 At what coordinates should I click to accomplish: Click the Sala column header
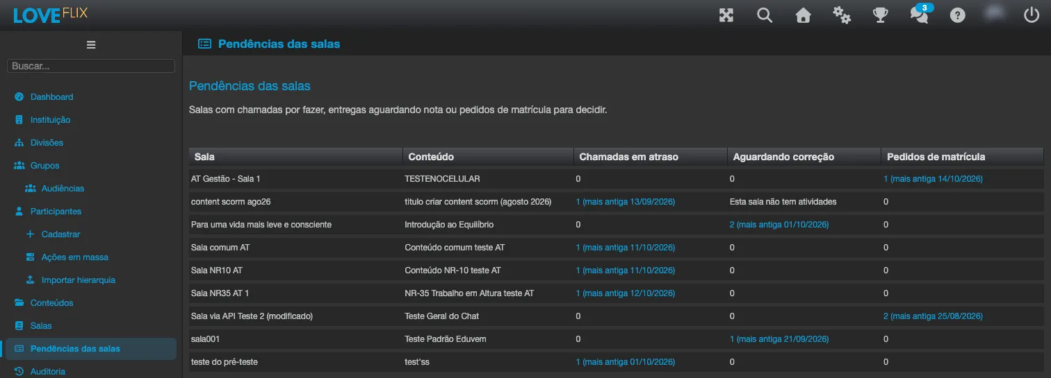tap(295, 157)
